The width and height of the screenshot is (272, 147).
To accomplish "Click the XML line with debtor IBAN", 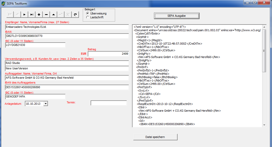I will click(x=167, y=124).
